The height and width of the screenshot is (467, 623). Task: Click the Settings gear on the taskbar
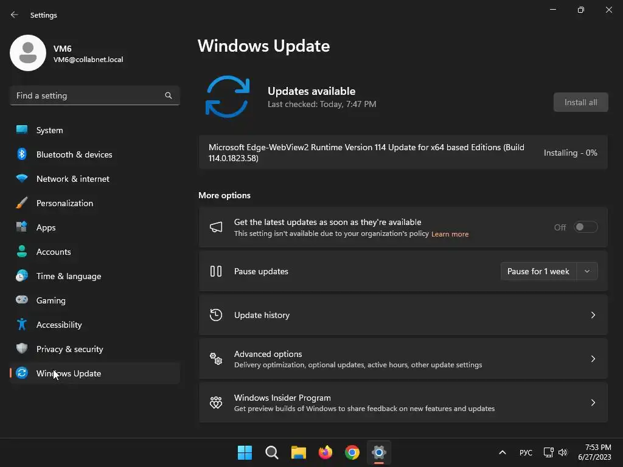[x=379, y=452]
